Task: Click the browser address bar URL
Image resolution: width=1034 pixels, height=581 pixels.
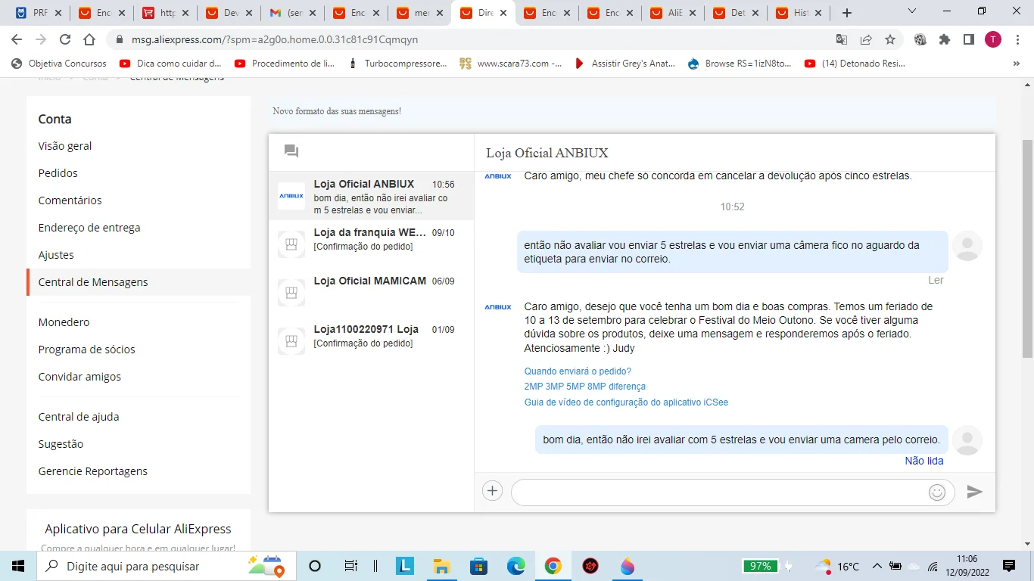Action: 275,39
